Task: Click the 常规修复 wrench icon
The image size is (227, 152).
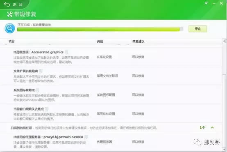Action: [10, 14]
